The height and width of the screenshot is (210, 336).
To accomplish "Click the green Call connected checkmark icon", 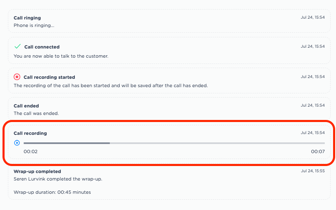I will pyautogui.click(x=17, y=46).
